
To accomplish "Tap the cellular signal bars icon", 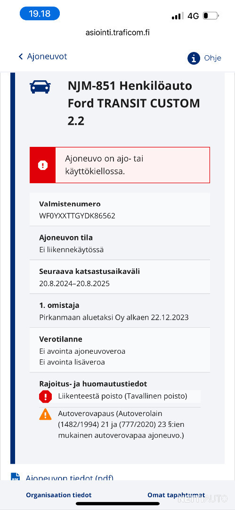I will click(178, 16).
